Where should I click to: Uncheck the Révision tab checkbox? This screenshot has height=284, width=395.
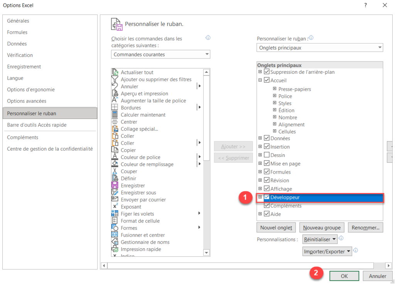(267, 180)
